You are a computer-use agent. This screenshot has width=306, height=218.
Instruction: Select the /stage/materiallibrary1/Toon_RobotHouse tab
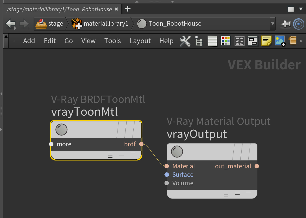click(x=59, y=9)
